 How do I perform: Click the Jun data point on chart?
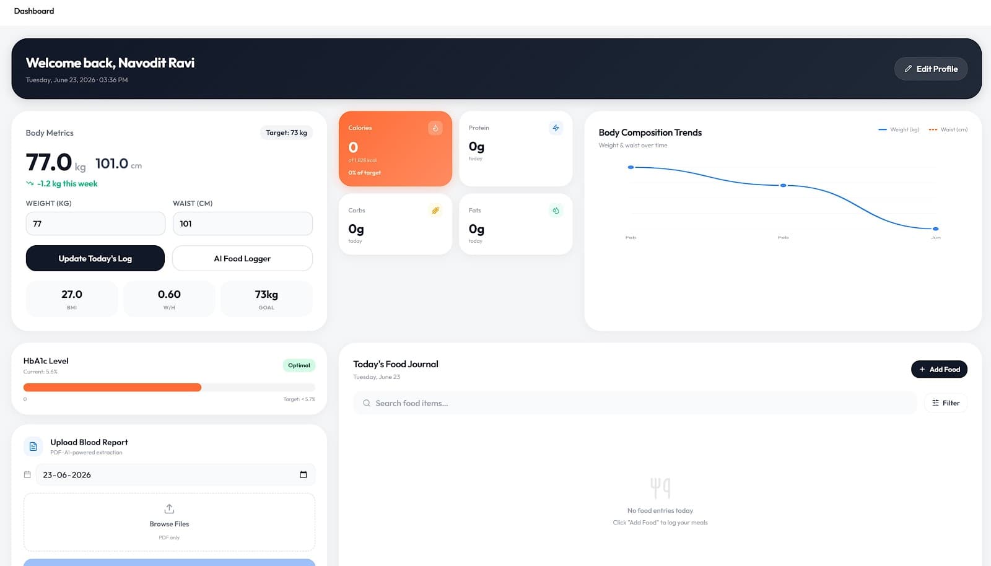[x=935, y=229]
